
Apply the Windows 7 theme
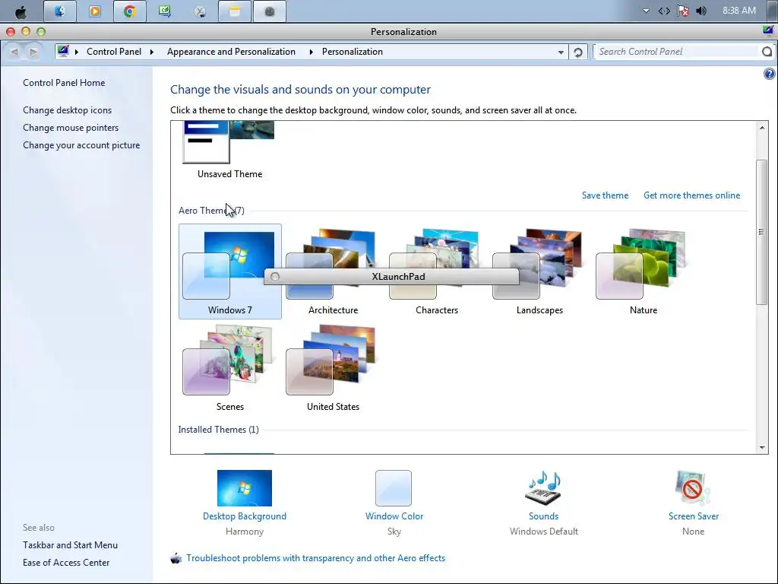(x=229, y=271)
